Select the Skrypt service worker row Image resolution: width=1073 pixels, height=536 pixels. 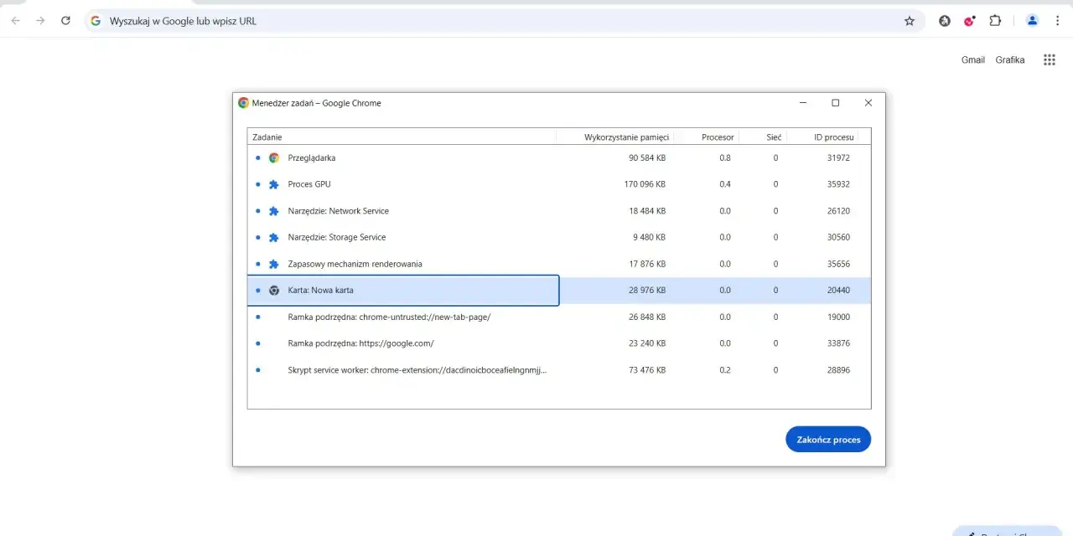(x=559, y=370)
